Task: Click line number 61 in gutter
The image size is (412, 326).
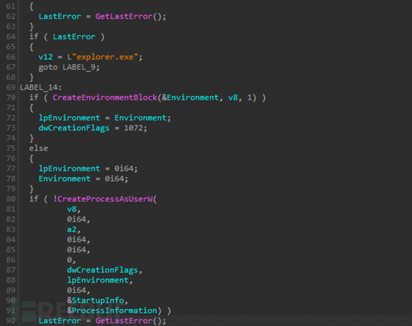Action: point(10,6)
